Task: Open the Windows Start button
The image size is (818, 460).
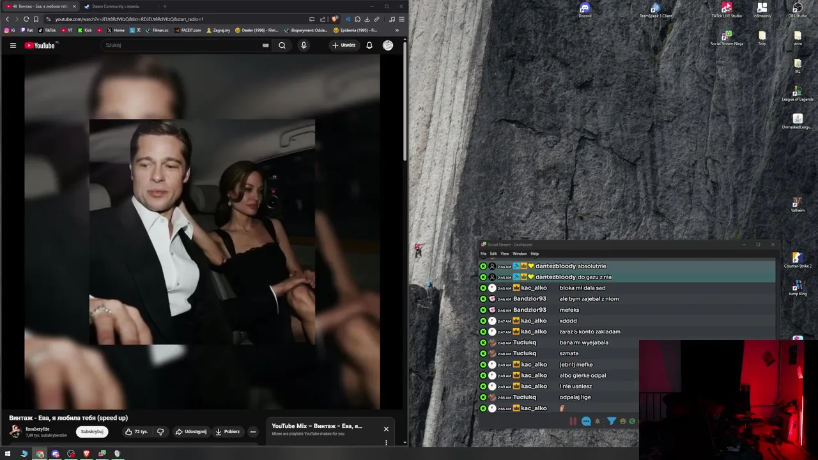Action: pos(8,454)
